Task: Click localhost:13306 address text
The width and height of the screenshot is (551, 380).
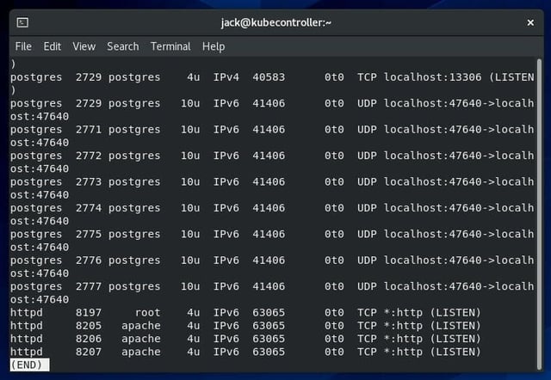Action: 432,77
